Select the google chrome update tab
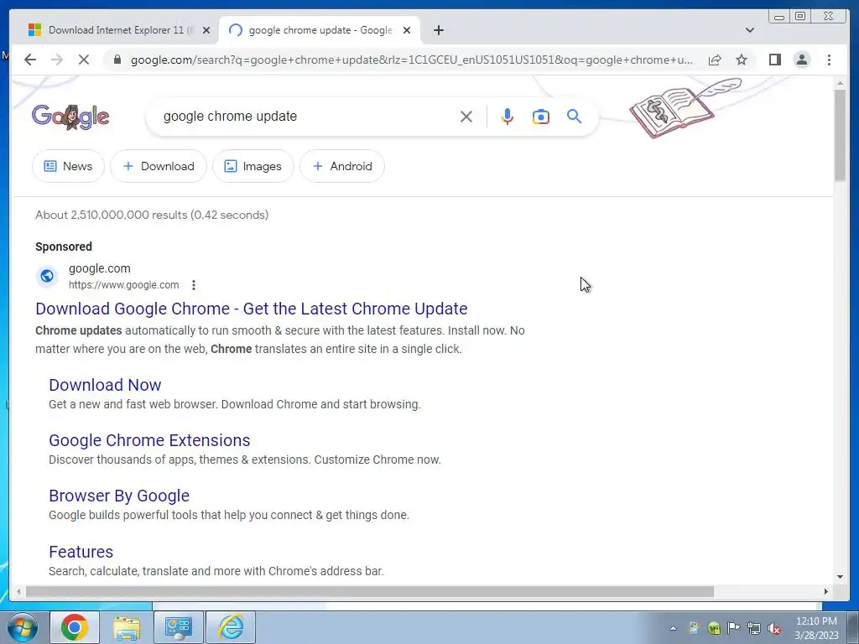 320,30
